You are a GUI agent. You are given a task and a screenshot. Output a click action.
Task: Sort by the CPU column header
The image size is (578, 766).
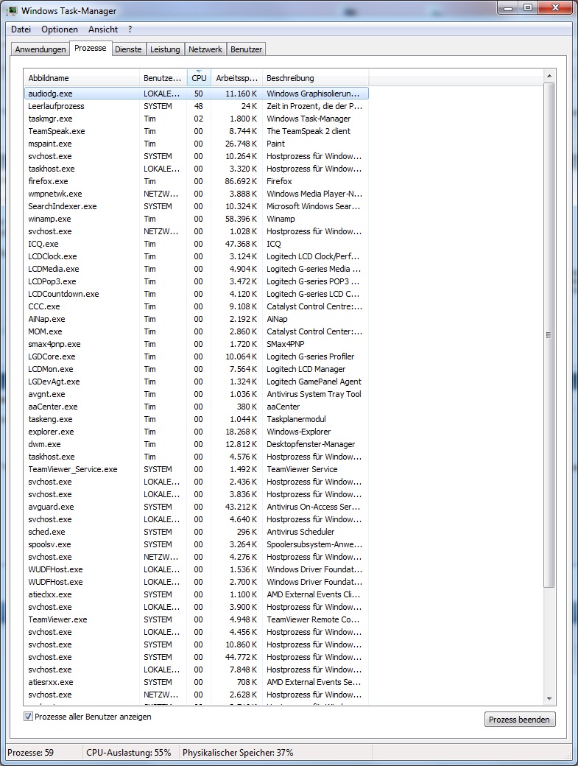pyautogui.click(x=200, y=78)
